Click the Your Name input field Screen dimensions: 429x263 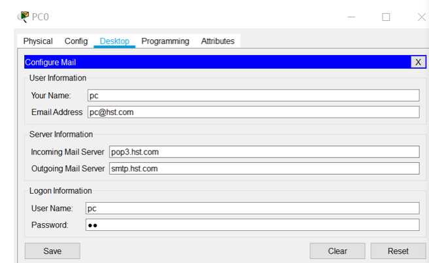coord(253,96)
